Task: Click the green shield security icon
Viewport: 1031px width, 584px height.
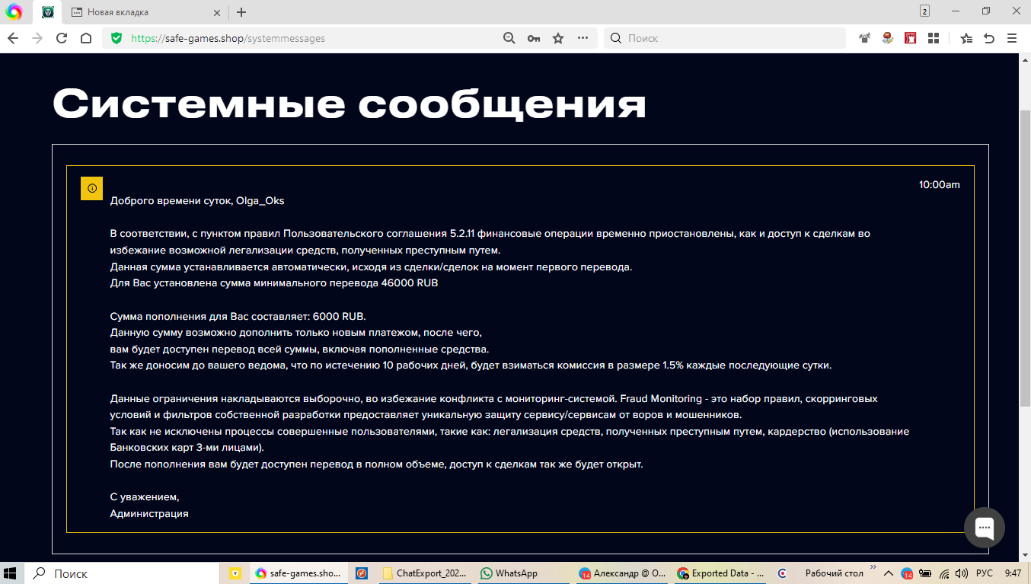Action: point(117,38)
